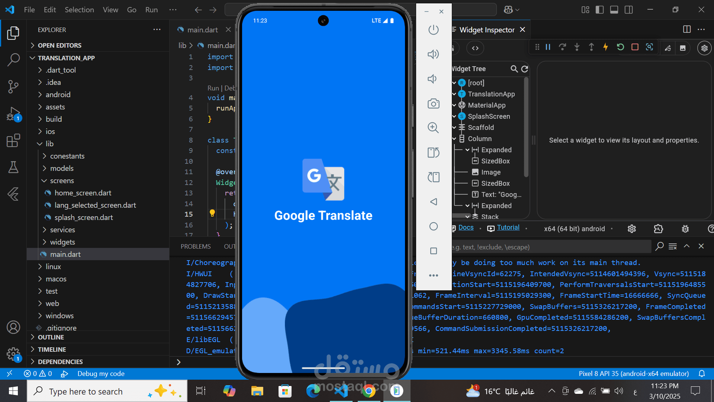
Task: Open the Run menu
Action: (151, 10)
